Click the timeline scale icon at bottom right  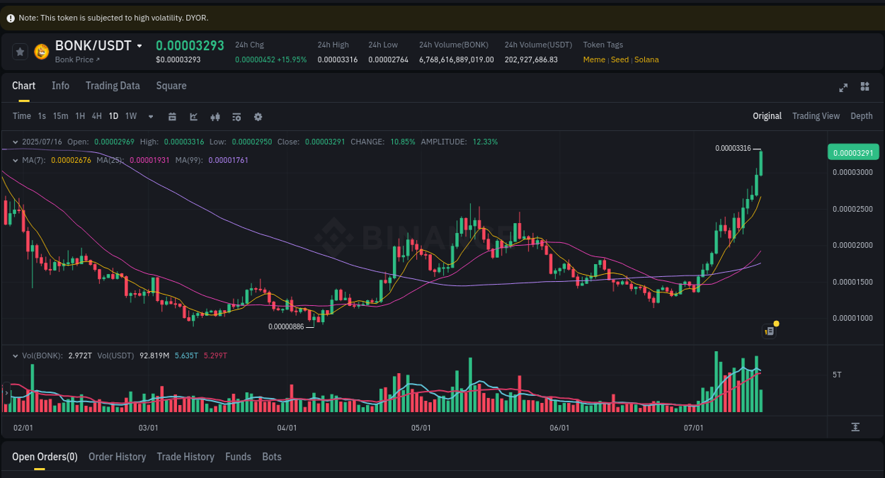(x=856, y=427)
